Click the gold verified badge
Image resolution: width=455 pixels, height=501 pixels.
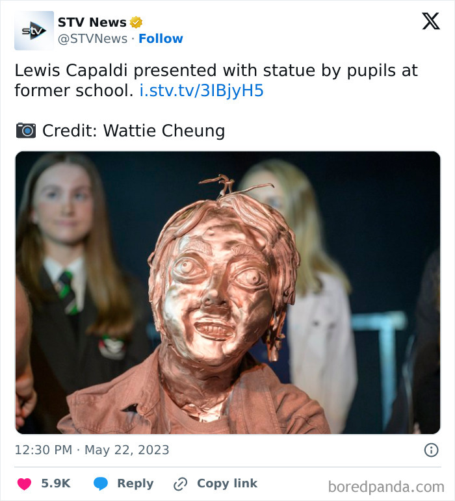pos(136,23)
